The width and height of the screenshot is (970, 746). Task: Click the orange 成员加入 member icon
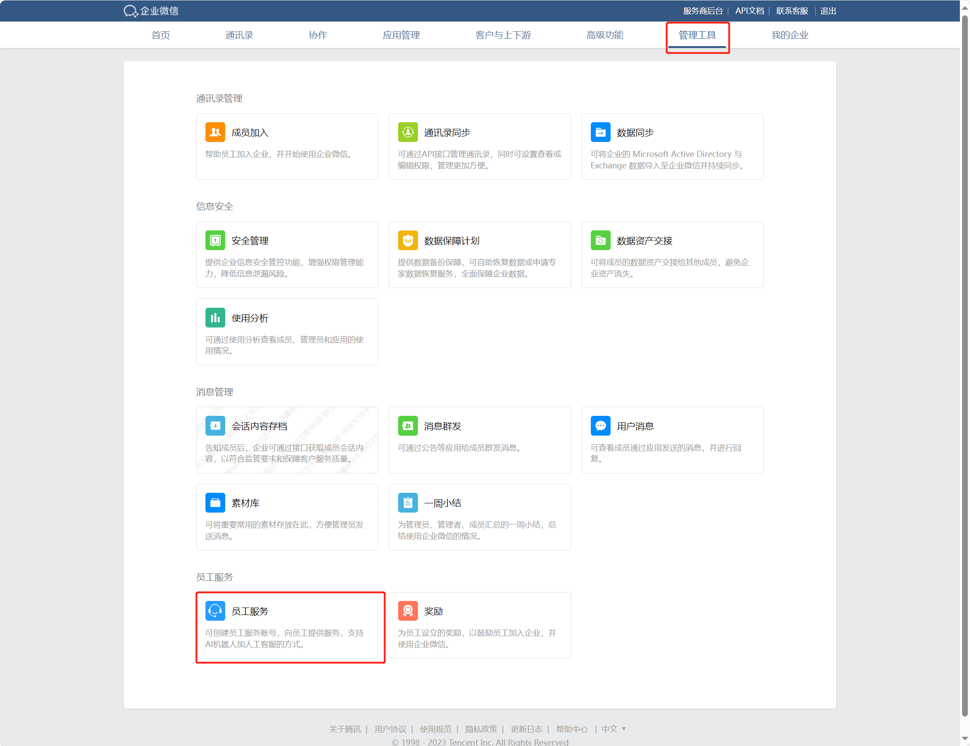coord(215,132)
